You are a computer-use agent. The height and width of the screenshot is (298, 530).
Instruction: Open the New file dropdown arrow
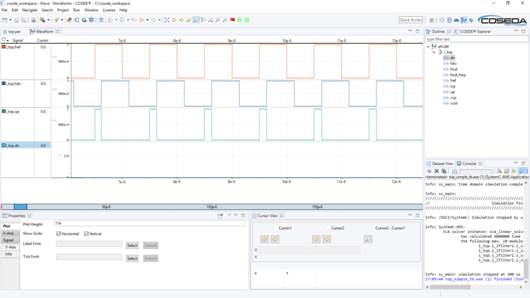pyautogui.click(x=11, y=20)
